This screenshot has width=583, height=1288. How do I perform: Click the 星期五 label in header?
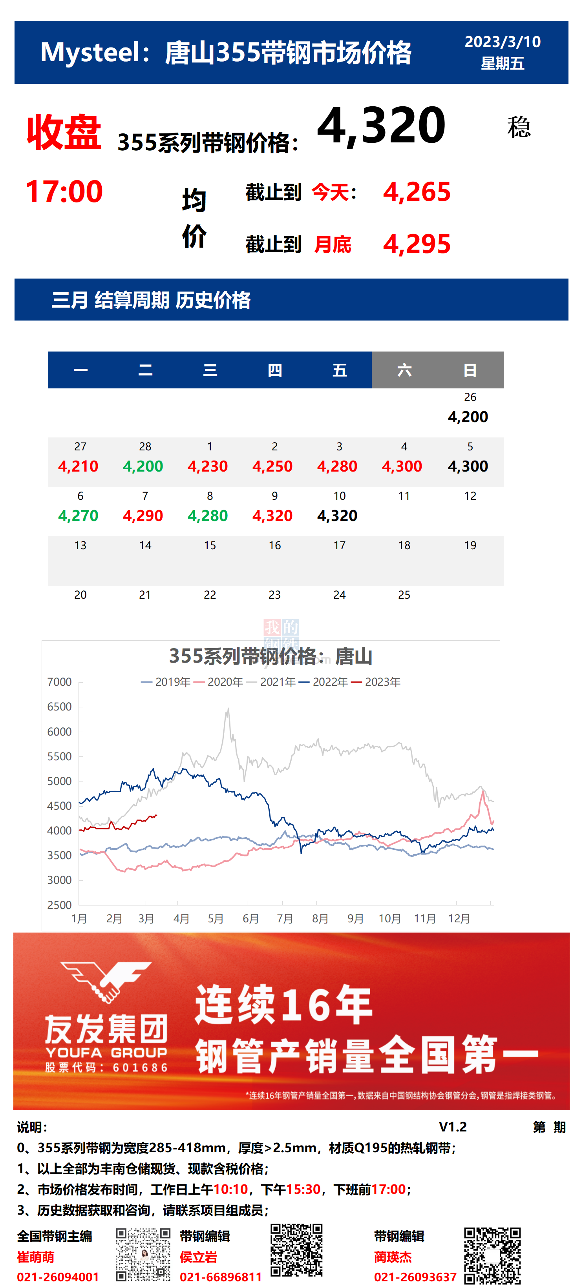[x=503, y=64]
